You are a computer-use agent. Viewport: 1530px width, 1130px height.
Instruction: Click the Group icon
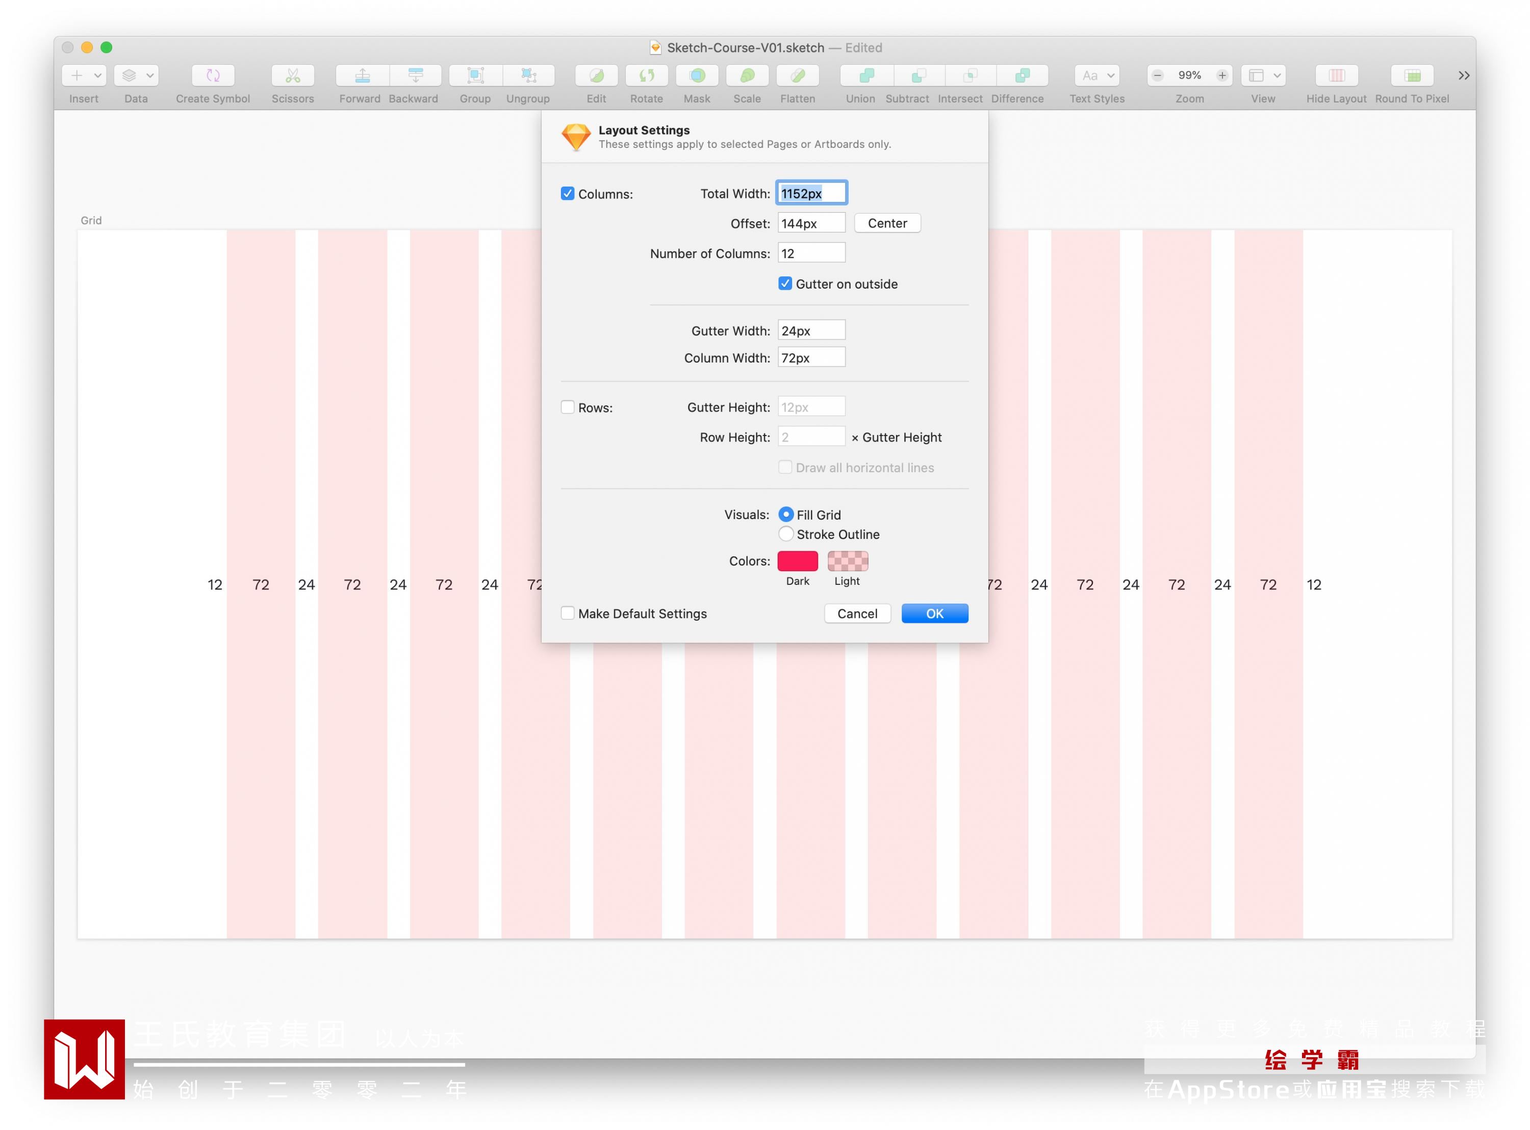click(x=475, y=75)
